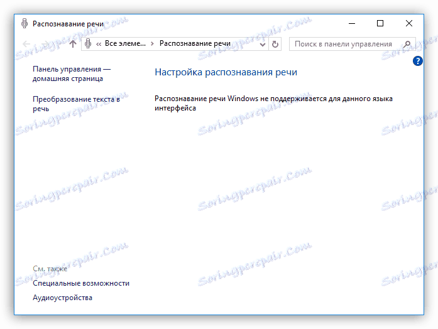Open Панель управления — домашняя страница link
The height and width of the screenshot is (329, 438).
click(72, 73)
